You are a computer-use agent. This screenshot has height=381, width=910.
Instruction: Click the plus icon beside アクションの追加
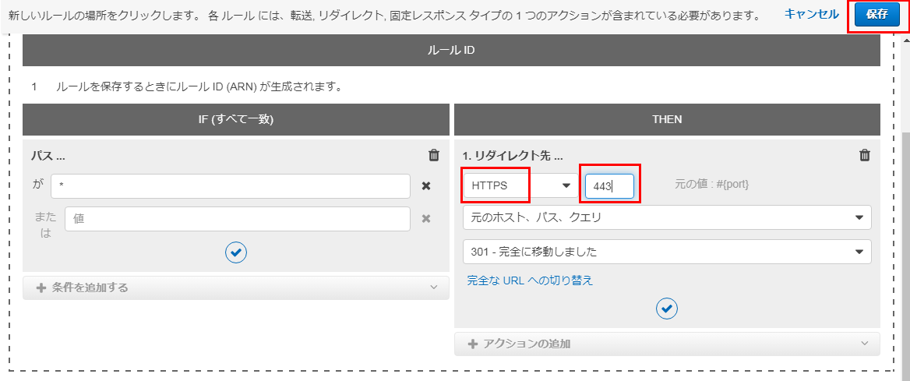(473, 344)
